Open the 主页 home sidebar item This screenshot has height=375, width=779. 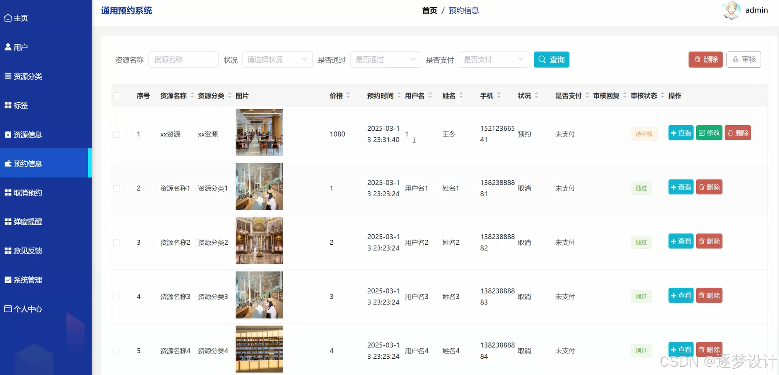coord(46,18)
